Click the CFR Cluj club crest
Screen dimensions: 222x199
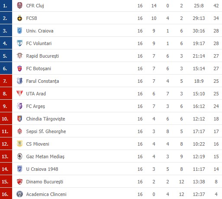click(19, 6)
